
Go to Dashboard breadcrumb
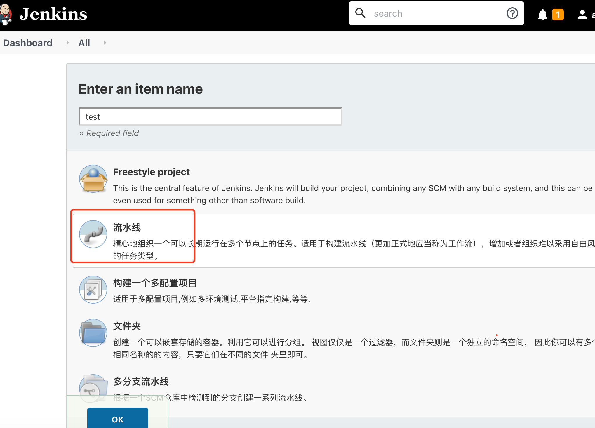click(x=28, y=43)
